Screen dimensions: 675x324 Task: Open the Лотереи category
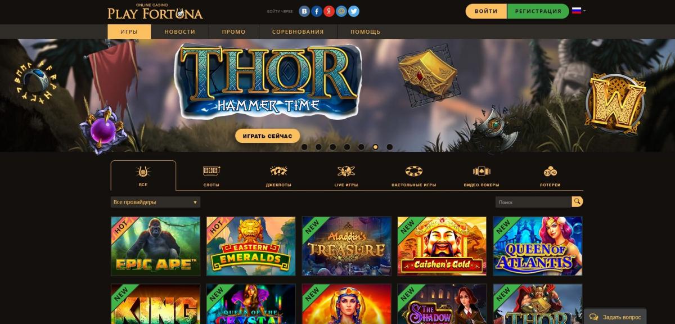tap(550, 176)
